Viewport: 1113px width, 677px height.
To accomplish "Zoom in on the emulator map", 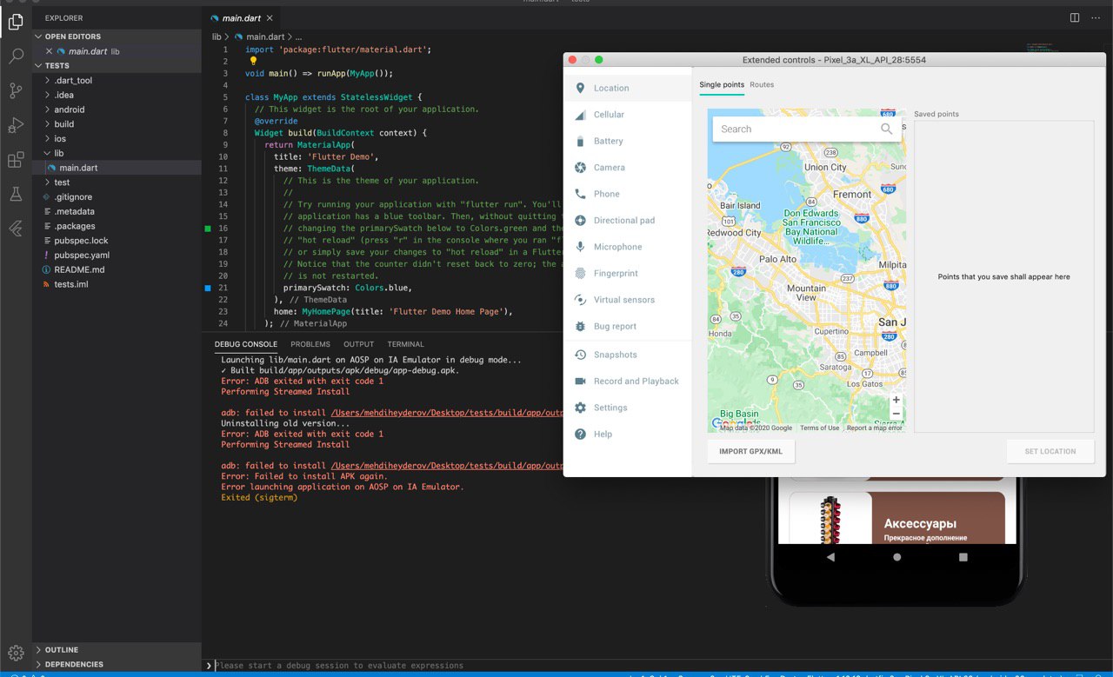I will [x=896, y=400].
